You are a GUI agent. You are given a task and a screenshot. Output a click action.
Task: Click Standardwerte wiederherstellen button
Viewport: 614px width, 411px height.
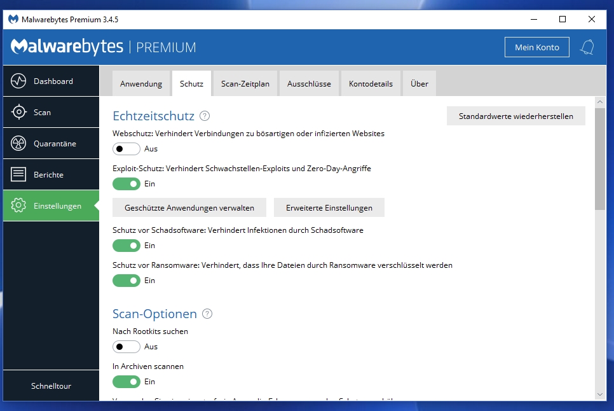click(x=515, y=116)
